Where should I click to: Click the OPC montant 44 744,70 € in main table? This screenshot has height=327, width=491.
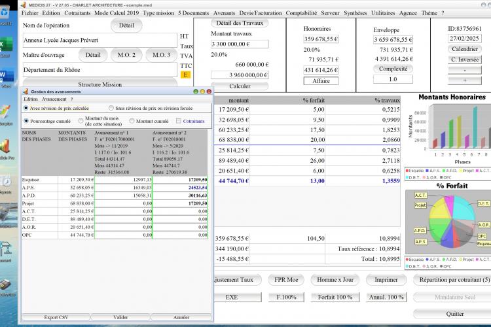[x=233, y=181]
